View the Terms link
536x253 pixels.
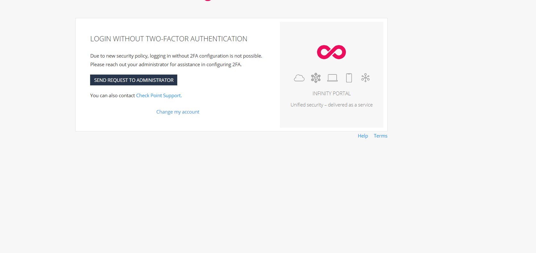click(380, 136)
